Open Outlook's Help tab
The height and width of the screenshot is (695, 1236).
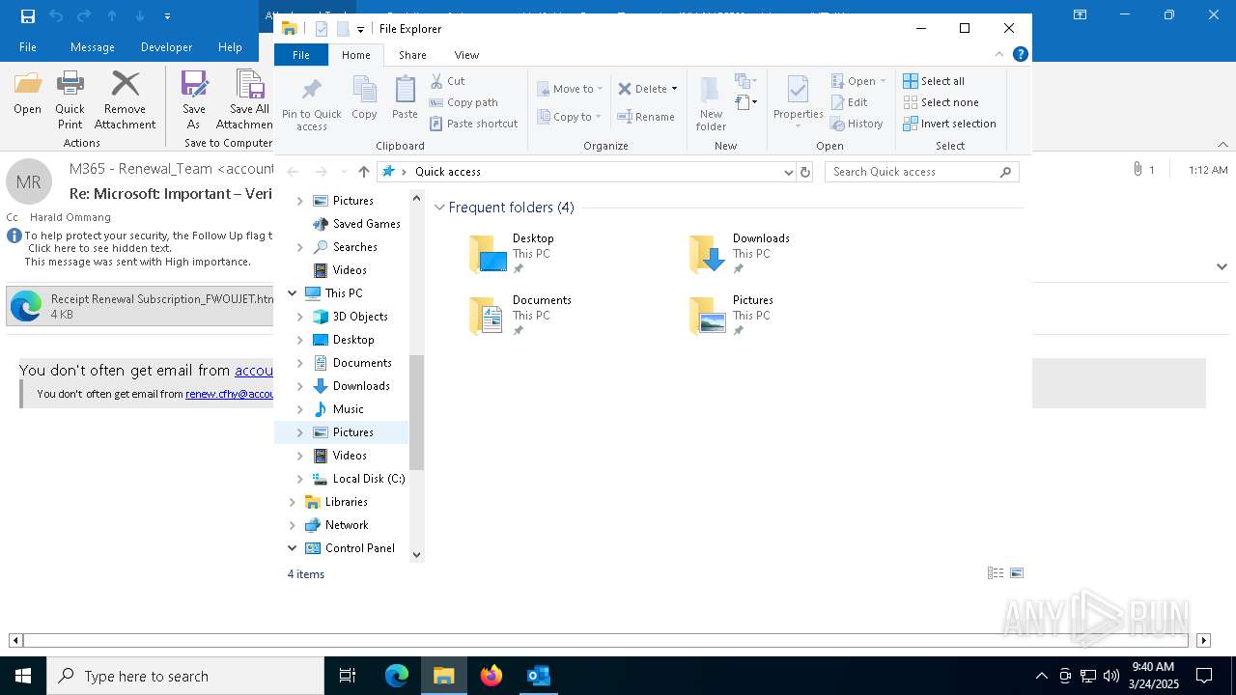pos(230,47)
